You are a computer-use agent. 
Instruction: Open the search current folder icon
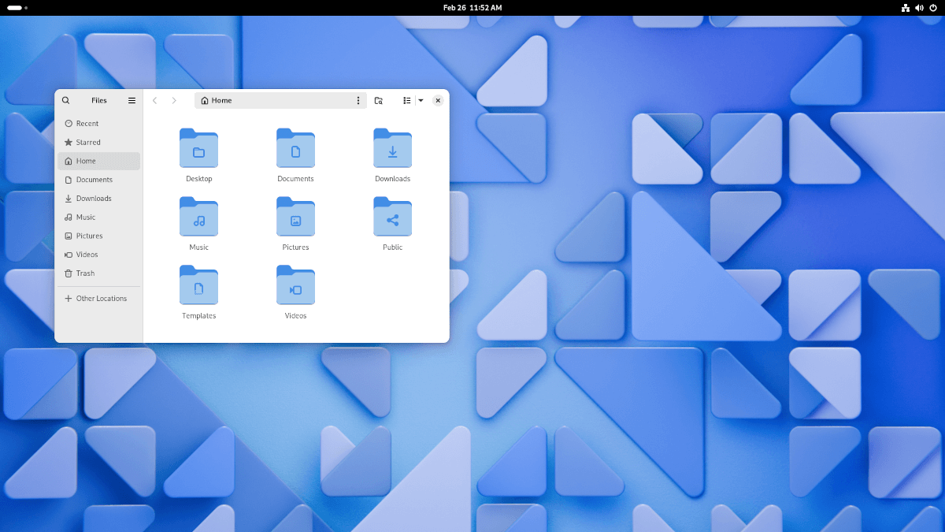[x=379, y=100]
